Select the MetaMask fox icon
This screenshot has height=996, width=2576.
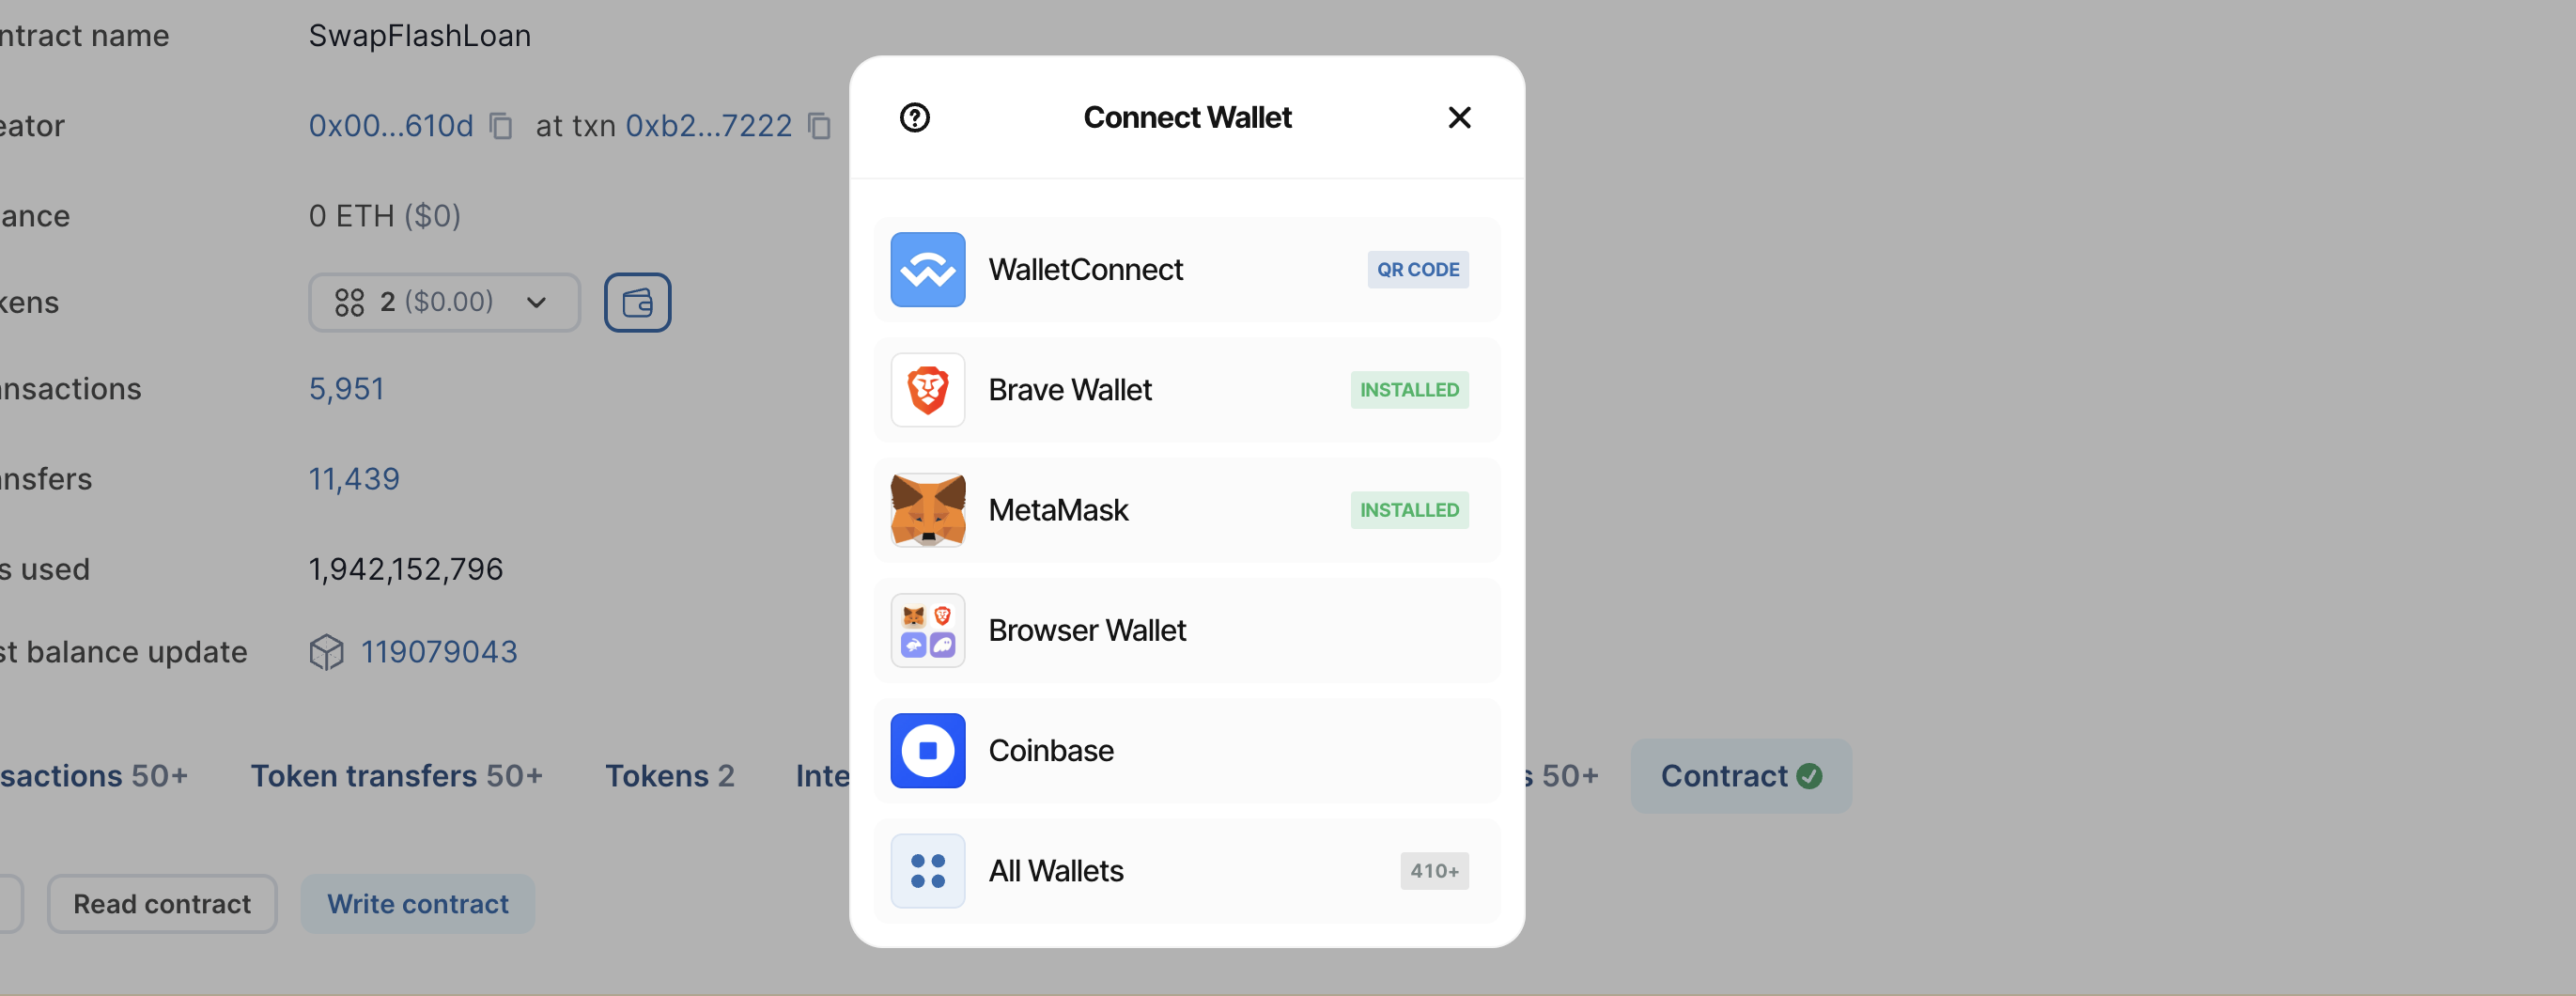tap(927, 510)
